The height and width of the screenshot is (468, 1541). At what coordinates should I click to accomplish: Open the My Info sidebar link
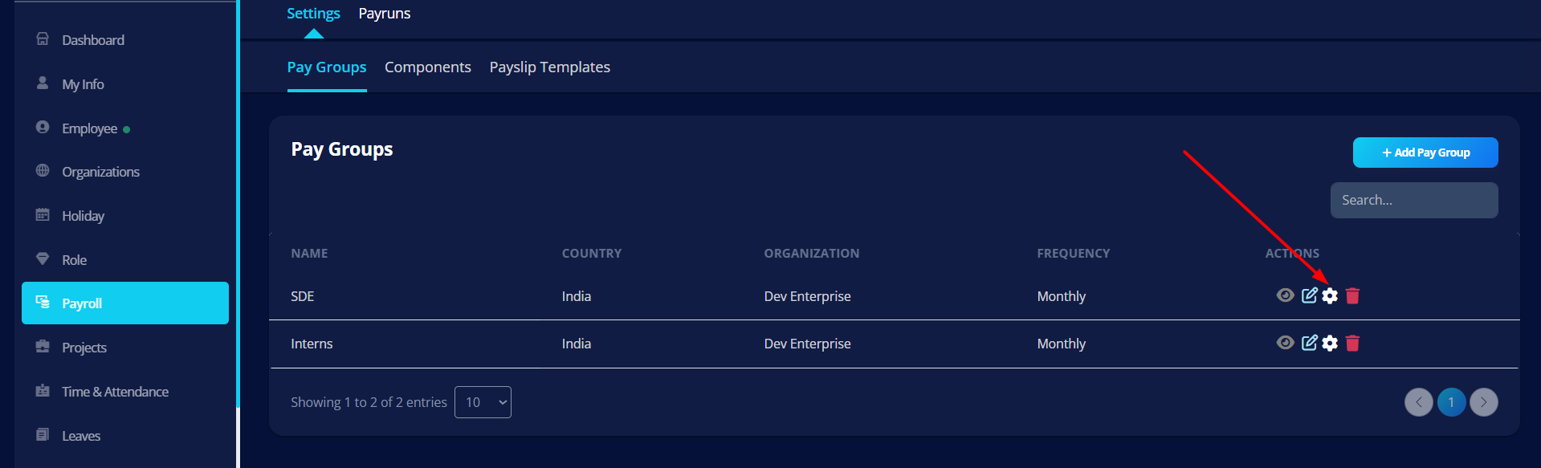(84, 84)
